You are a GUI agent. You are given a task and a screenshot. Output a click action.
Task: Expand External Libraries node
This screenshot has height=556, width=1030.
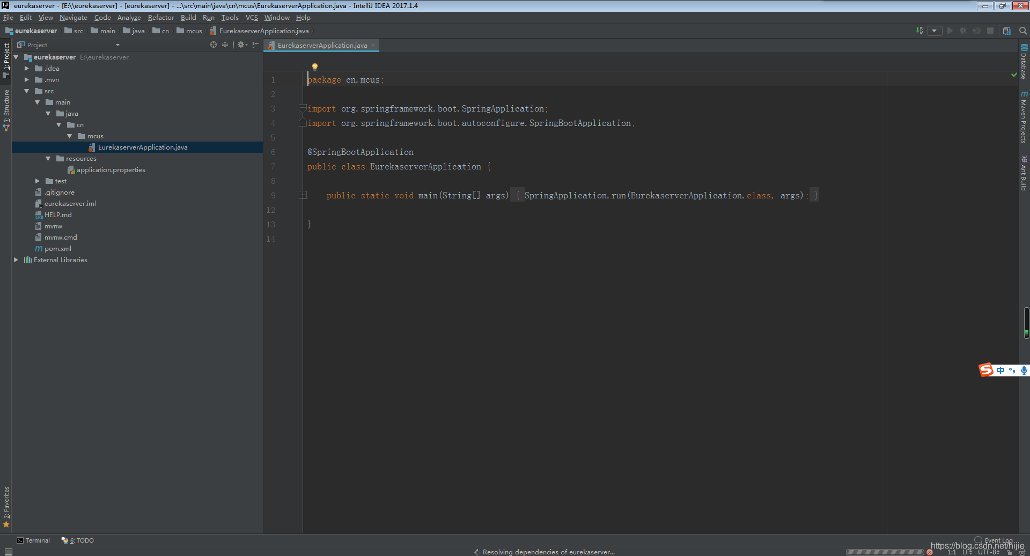pyautogui.click(x=16, y=260)
